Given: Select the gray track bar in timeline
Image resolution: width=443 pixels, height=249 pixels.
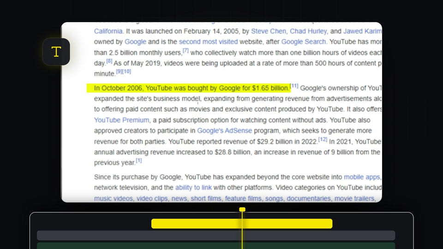Looking at the screenshot, I should pos(216,236).
